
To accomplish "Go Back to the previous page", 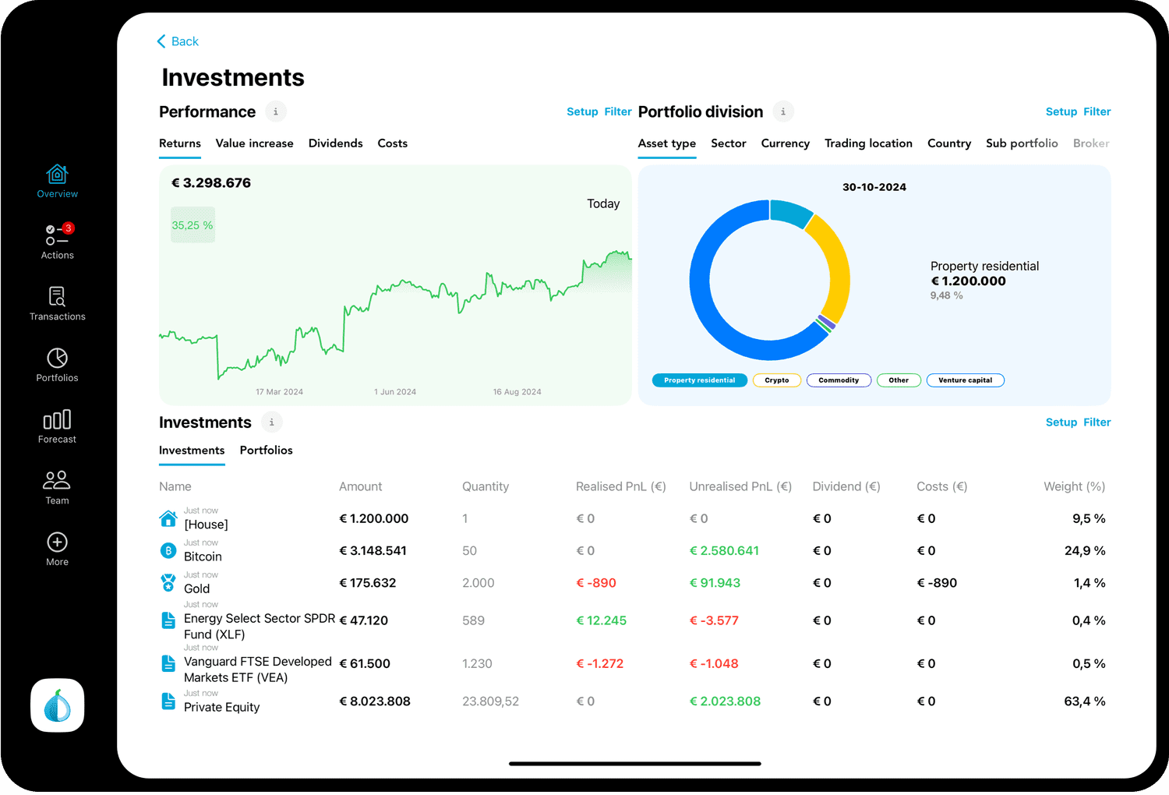I will pyautogui.click(x=178, y=41).
